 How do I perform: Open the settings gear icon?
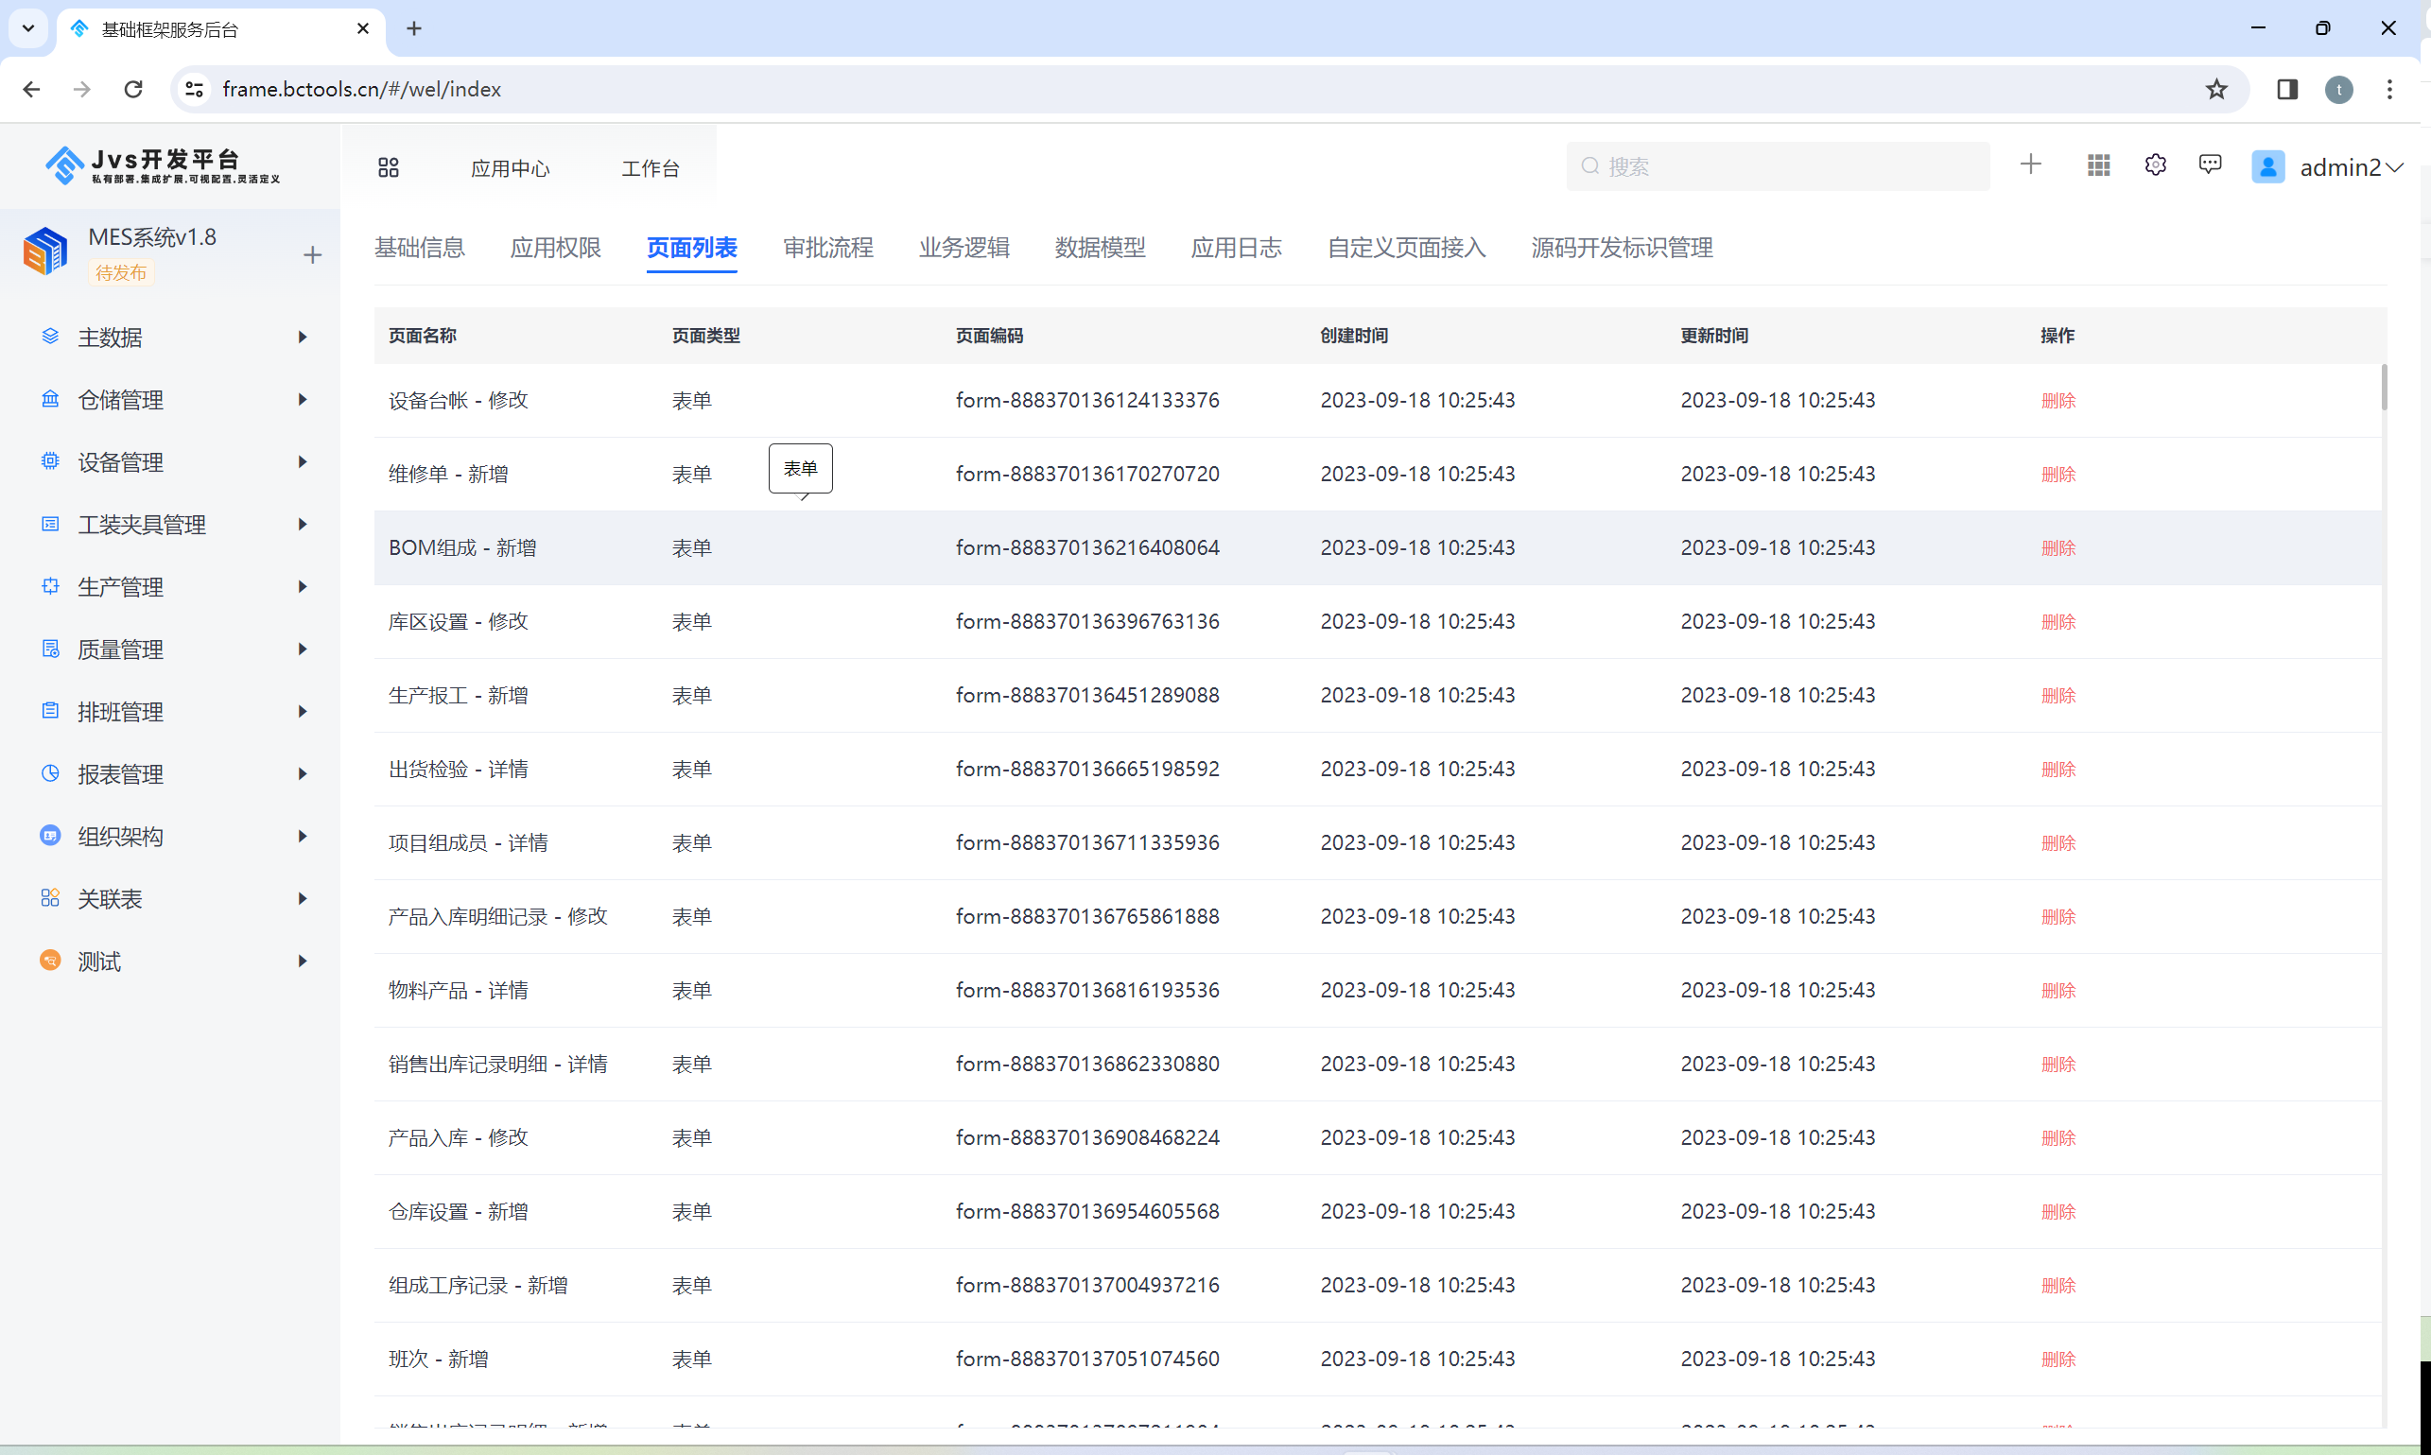2156,165
